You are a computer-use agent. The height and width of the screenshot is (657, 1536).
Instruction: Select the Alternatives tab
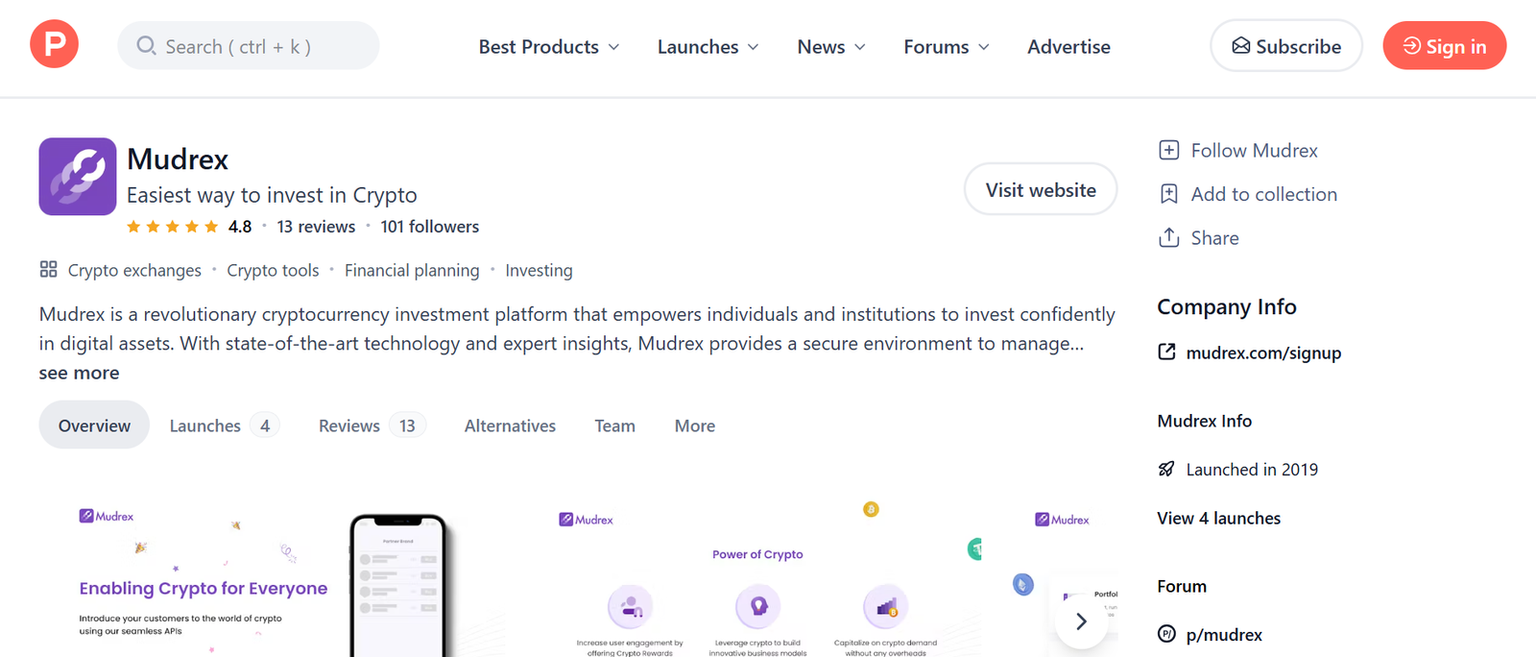point(510,426)
